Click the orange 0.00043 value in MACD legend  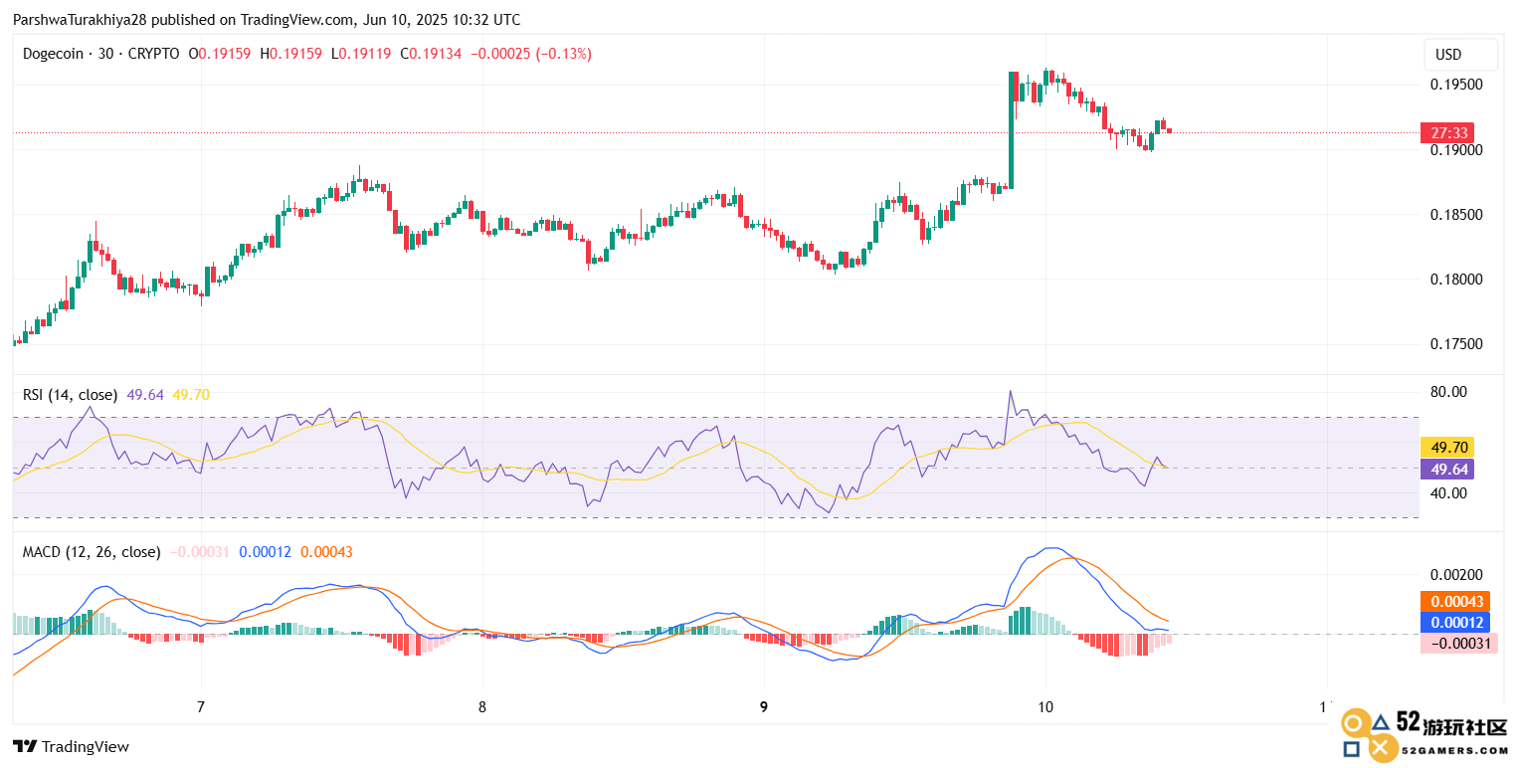click(x=326, y=551)
